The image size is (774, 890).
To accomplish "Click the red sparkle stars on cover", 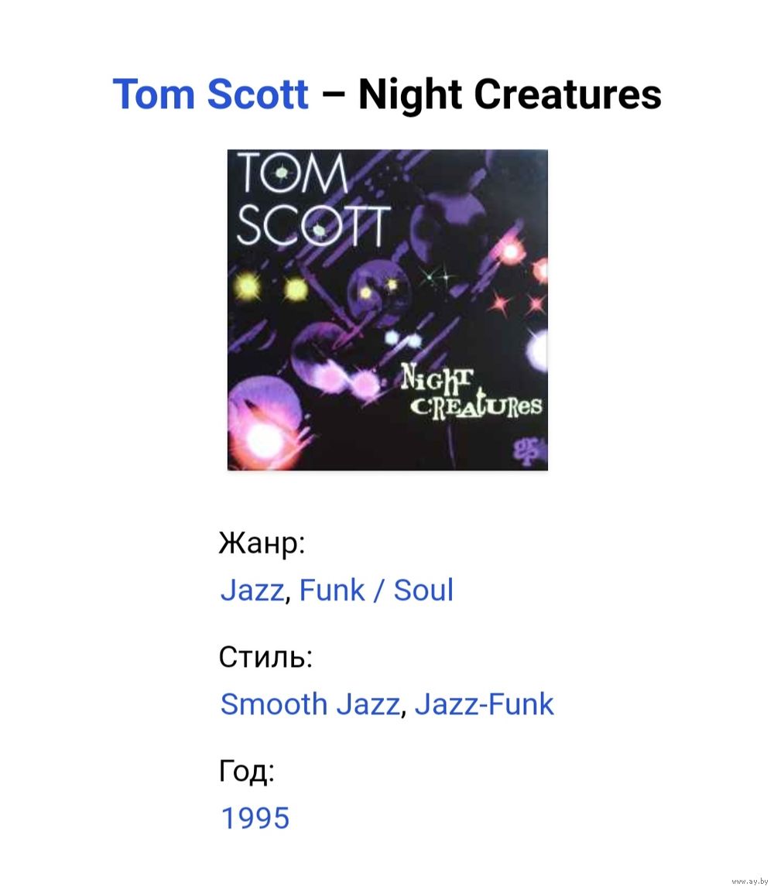I will pyautogui.click(x=518, y=303).
